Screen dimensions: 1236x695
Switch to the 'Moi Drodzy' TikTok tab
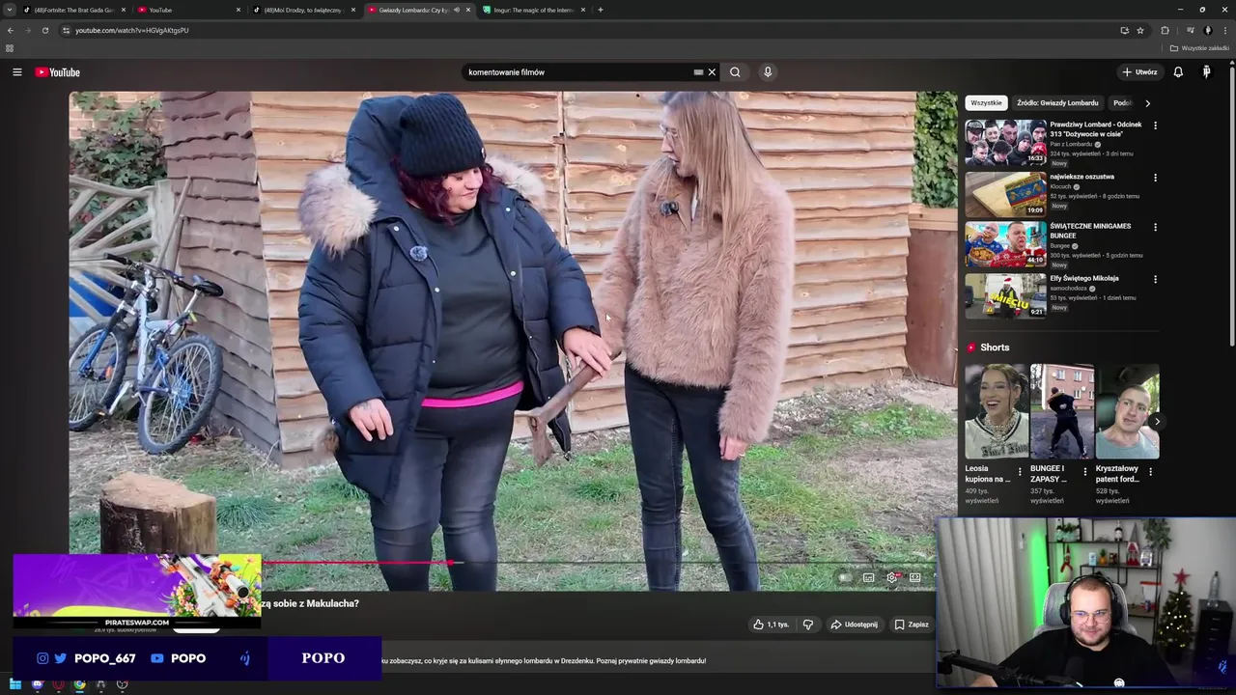click(303, 10)
